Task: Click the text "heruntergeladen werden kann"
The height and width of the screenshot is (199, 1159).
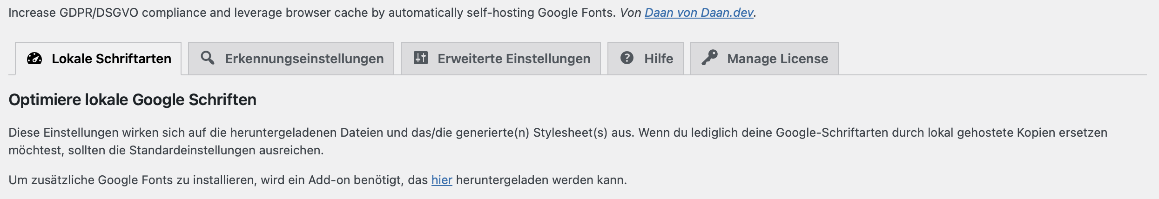Action: pos(541,180)
